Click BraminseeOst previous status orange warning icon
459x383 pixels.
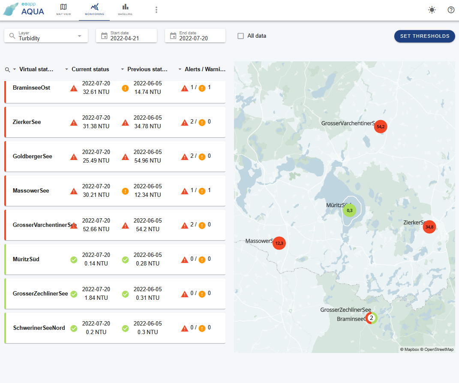point(125,88)
